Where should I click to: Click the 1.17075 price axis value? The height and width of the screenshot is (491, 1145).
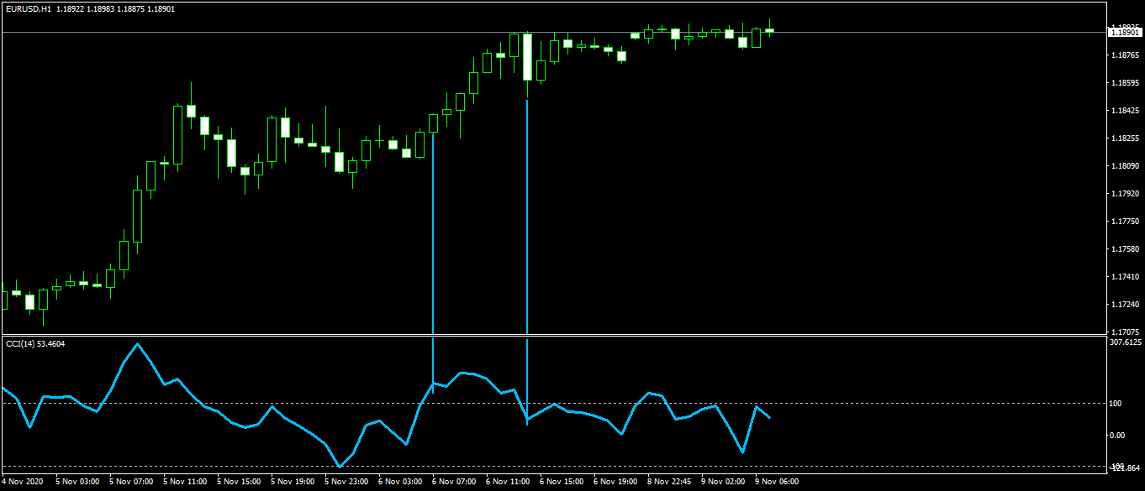(x=1125, y=332)
